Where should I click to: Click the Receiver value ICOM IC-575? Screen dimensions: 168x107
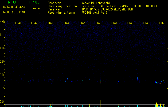[x=91, y=9]
